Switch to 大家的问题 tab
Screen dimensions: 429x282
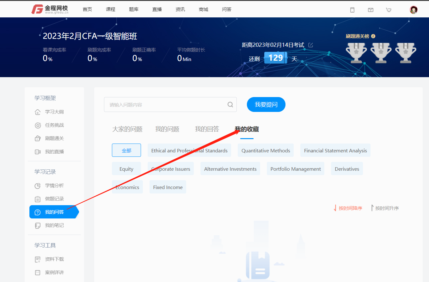pyautogui.click(x=127, y=129)
